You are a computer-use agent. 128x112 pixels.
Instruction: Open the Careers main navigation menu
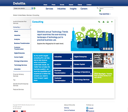[x=84, y=9]
